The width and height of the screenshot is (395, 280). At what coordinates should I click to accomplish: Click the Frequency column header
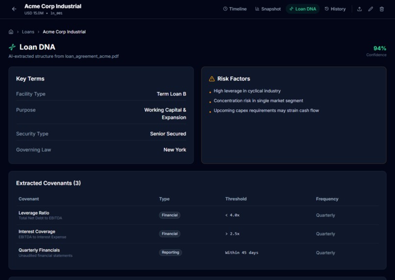pos(327,199)
